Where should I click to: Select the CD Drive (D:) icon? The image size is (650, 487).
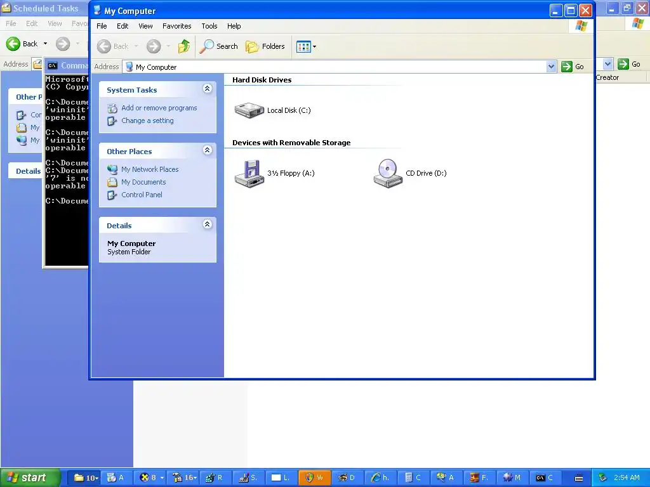[388, 174]
